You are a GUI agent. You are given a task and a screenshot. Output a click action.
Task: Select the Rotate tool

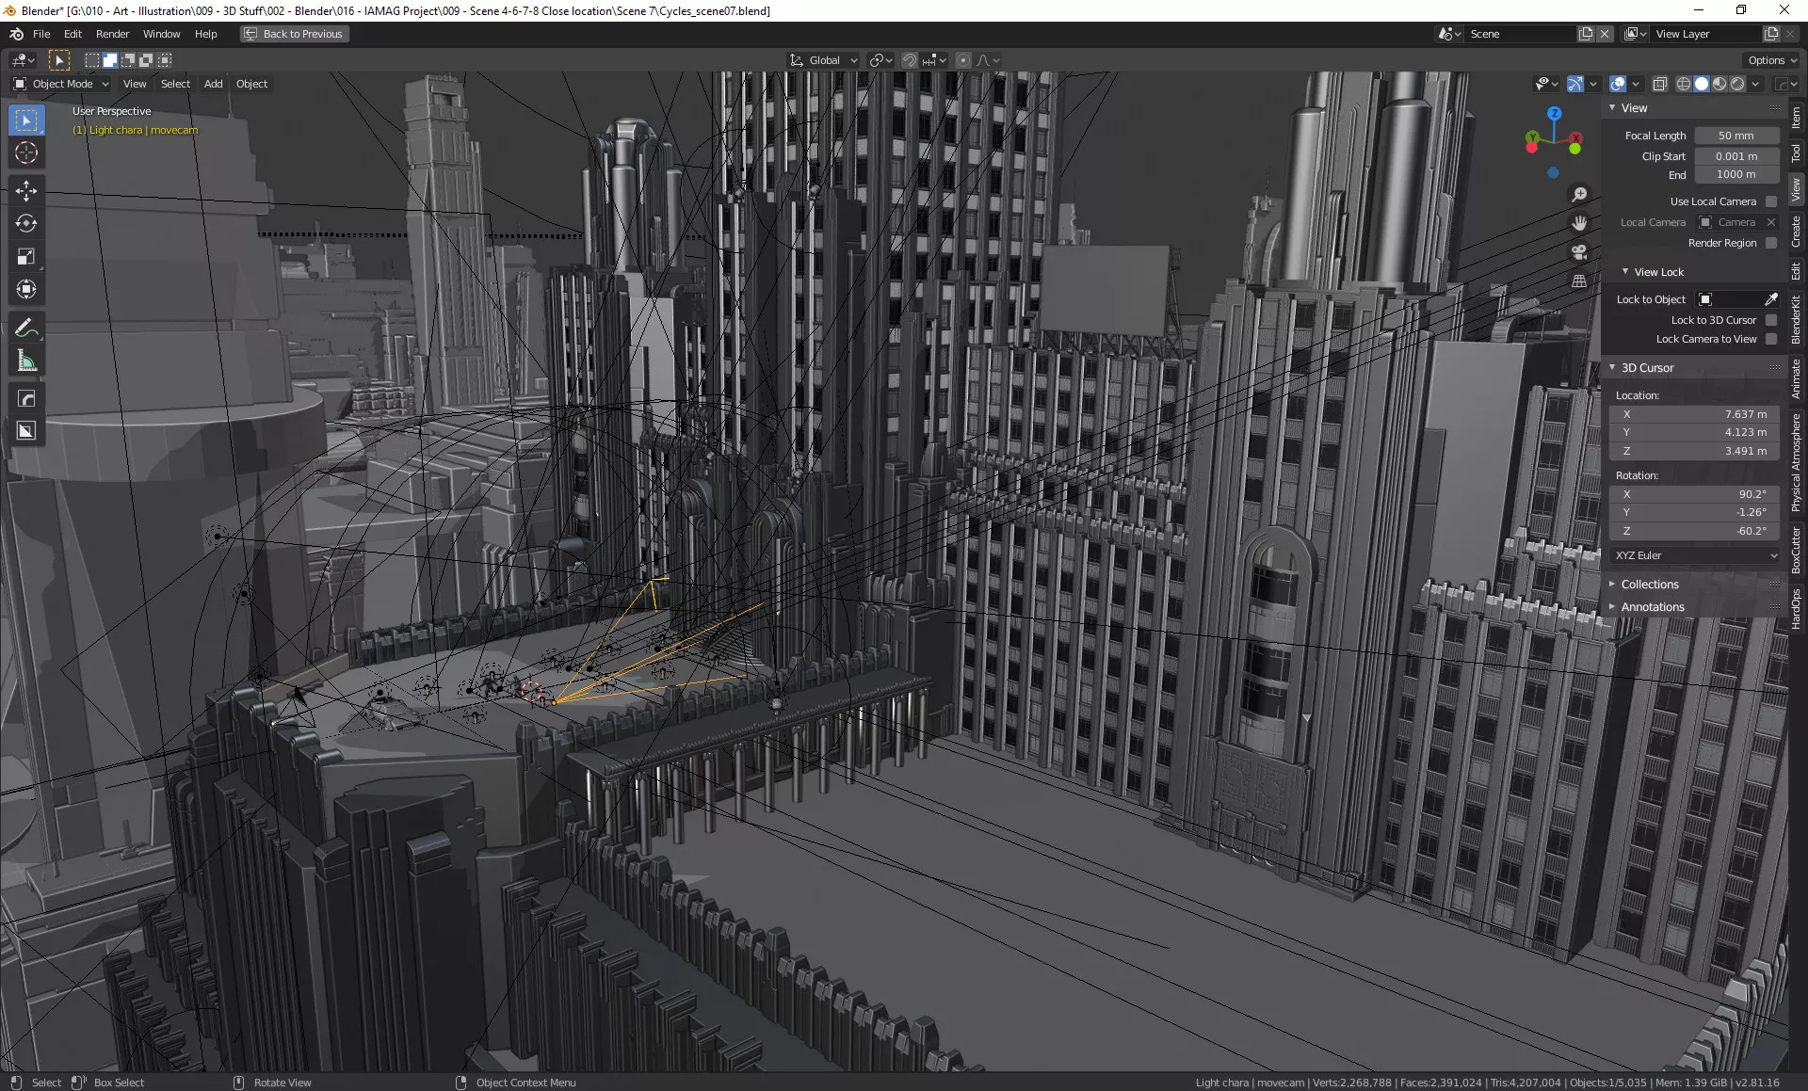(x=26, y=224)
